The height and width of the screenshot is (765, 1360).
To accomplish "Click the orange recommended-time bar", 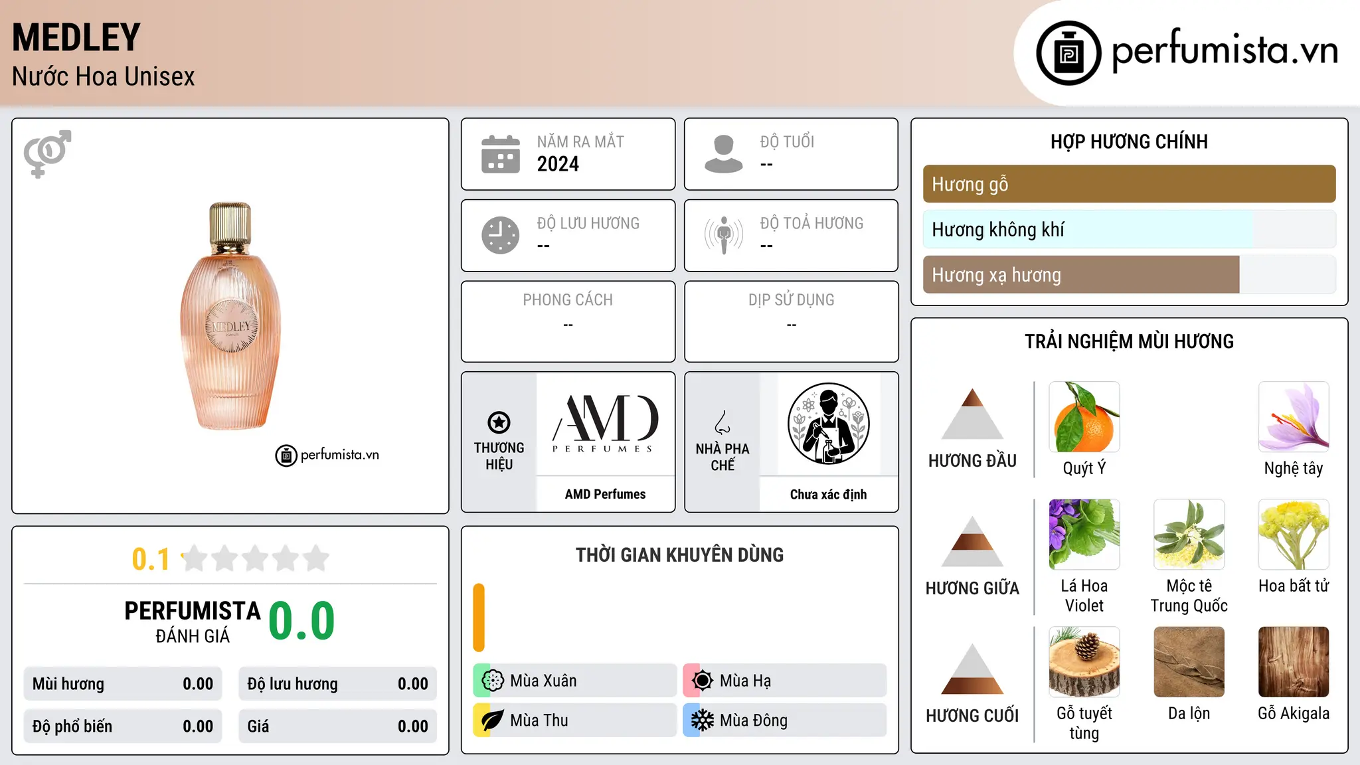I will (479, 618).
